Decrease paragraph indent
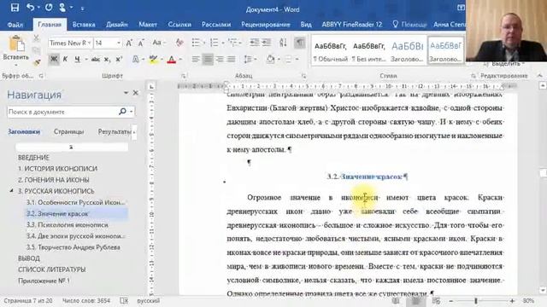Viewport: 547px width, 307px height. (x=255, y=43)
